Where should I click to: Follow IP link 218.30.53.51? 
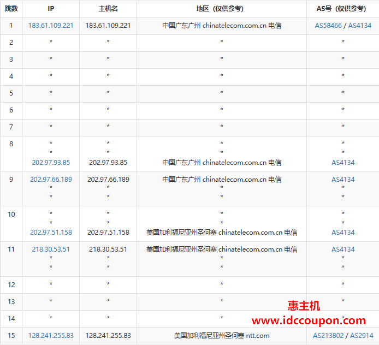click(51, 249)
